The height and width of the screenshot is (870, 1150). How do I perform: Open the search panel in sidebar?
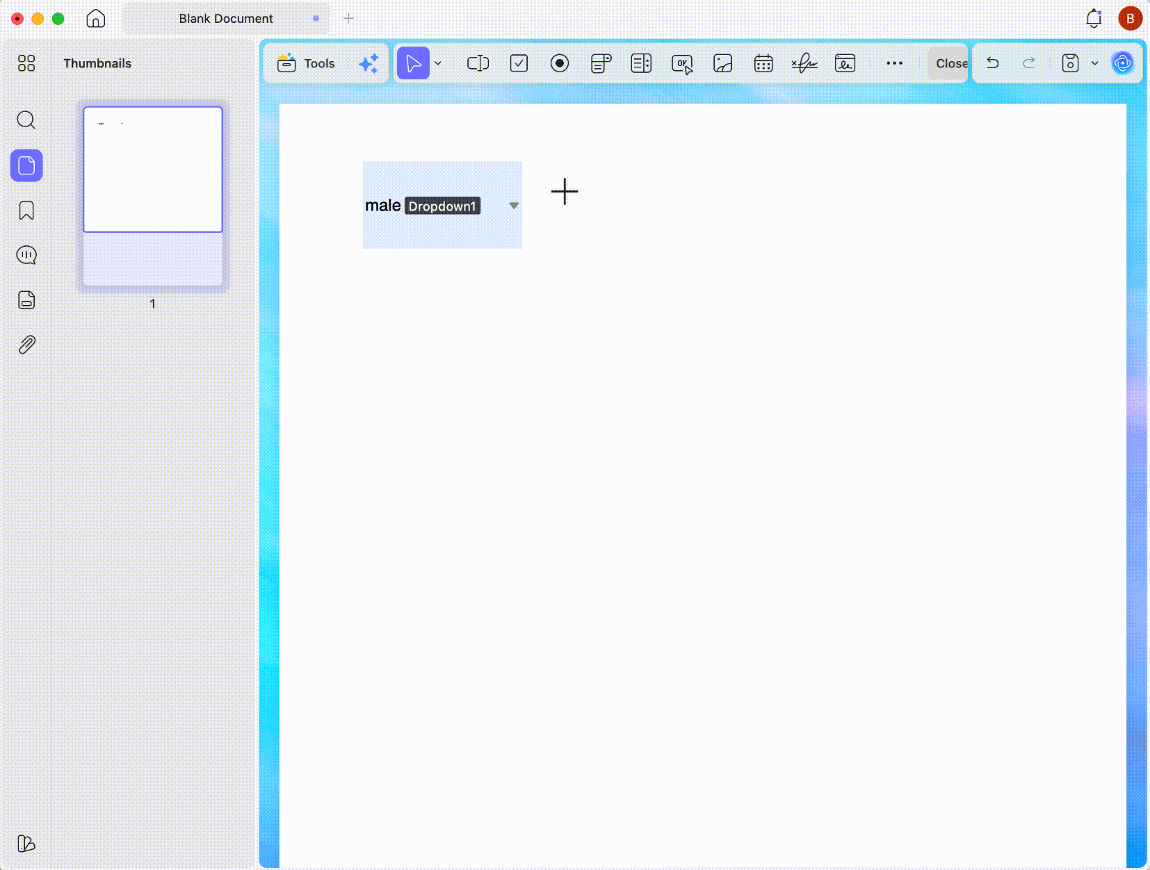click(26, 120)
